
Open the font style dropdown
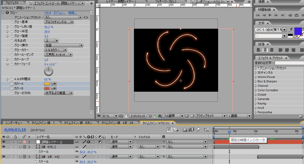click(x=284, y=36)
